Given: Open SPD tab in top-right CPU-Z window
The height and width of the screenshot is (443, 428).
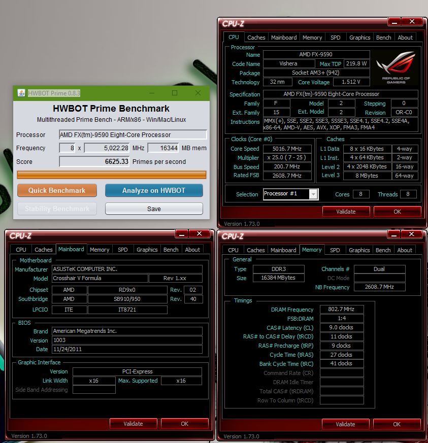Looking at the screenshot, I should [335, 38].
